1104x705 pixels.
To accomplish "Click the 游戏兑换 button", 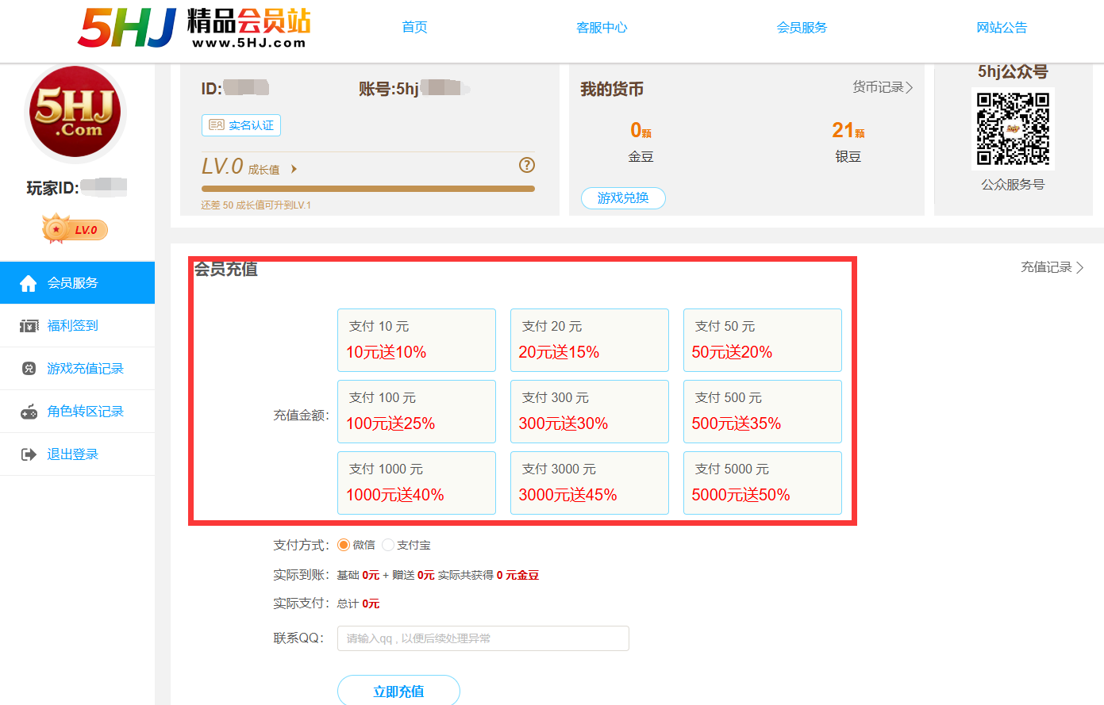I will click(x=623, y=198).
